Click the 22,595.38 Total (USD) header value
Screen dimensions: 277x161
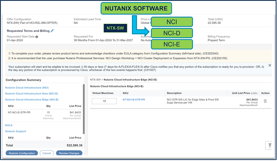(x=214, y=23)
